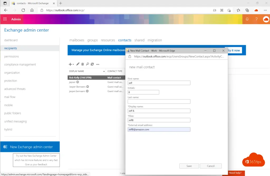Viewport: 270px width, 176px height.
Task: Open advanced threats section
Action: coord(15,89)
